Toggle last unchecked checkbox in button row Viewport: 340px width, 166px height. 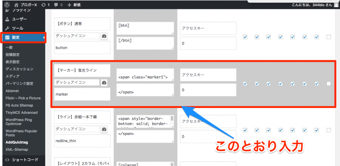point(329,37)
